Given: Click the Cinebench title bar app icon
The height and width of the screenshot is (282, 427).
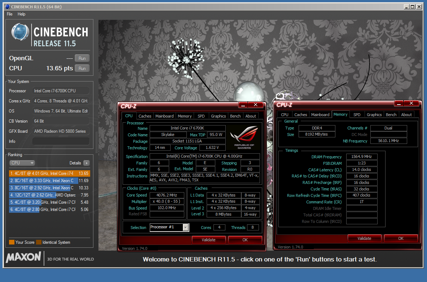Looking at the screenshot, I should click(x=7, y=7).
